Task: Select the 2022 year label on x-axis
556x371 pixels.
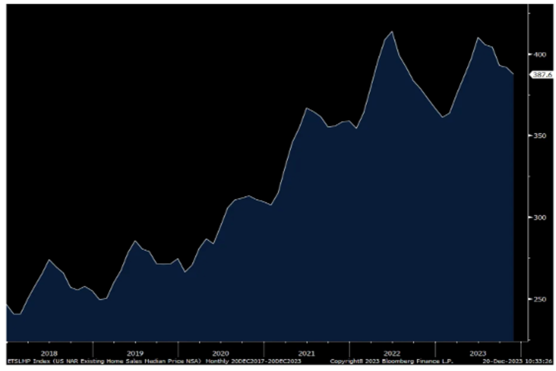Action: pyautogui.click(x=392, y=352)
